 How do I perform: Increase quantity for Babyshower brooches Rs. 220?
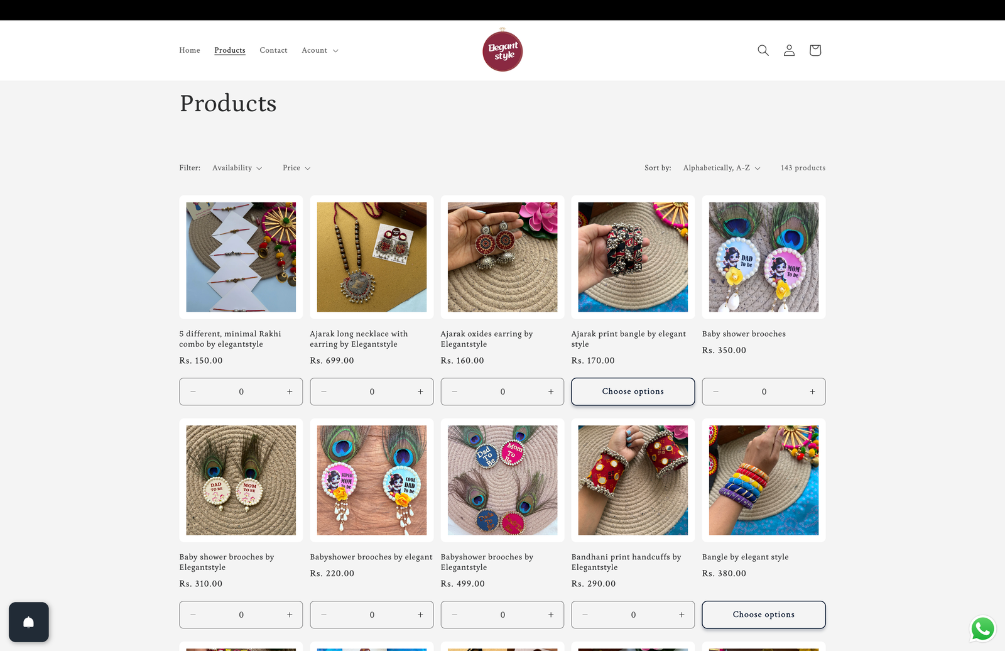pyautogui.click(x=420, y=615)
